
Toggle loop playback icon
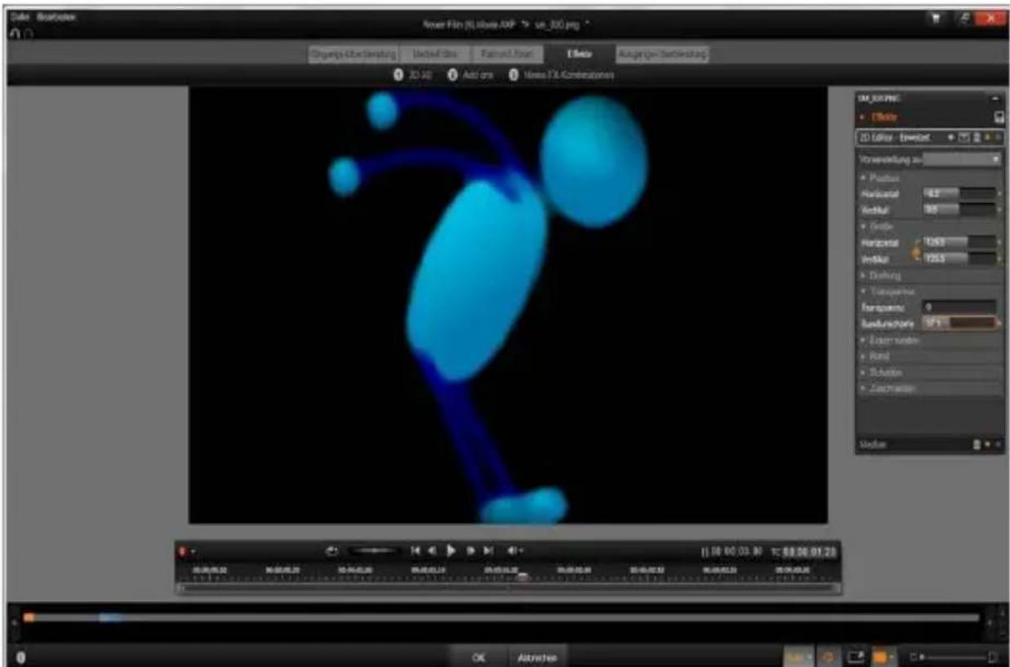click(x=331, y=551)
